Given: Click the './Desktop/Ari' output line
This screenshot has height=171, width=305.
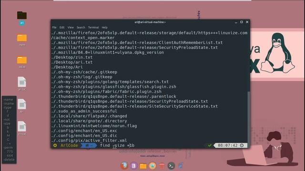Looking at the screenshot, I should tap(67, 67).
